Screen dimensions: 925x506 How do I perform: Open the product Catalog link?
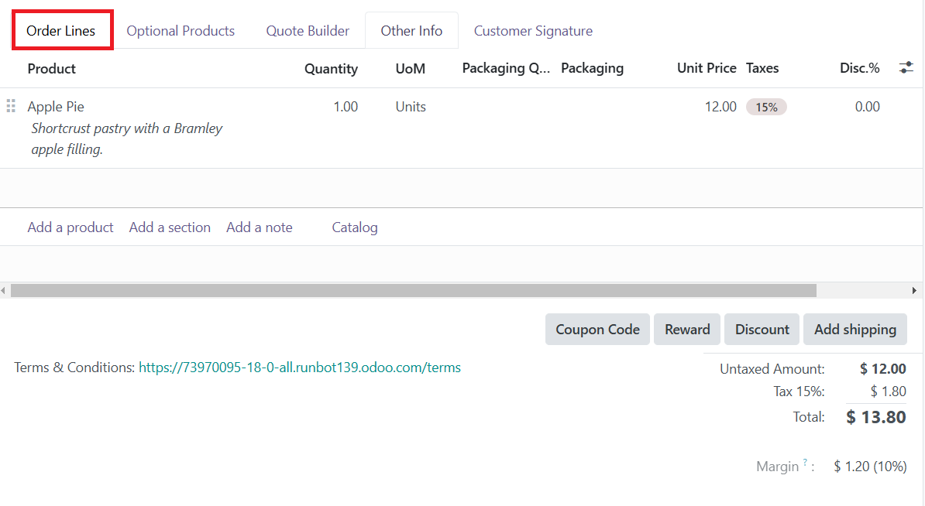pos(355,227)
